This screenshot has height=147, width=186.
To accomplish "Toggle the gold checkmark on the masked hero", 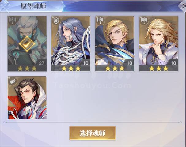I will point(27,44).
